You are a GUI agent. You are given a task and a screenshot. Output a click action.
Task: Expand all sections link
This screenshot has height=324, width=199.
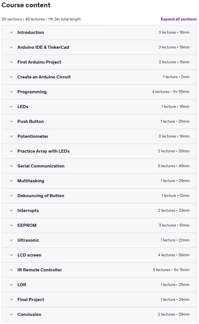point(178,19)
